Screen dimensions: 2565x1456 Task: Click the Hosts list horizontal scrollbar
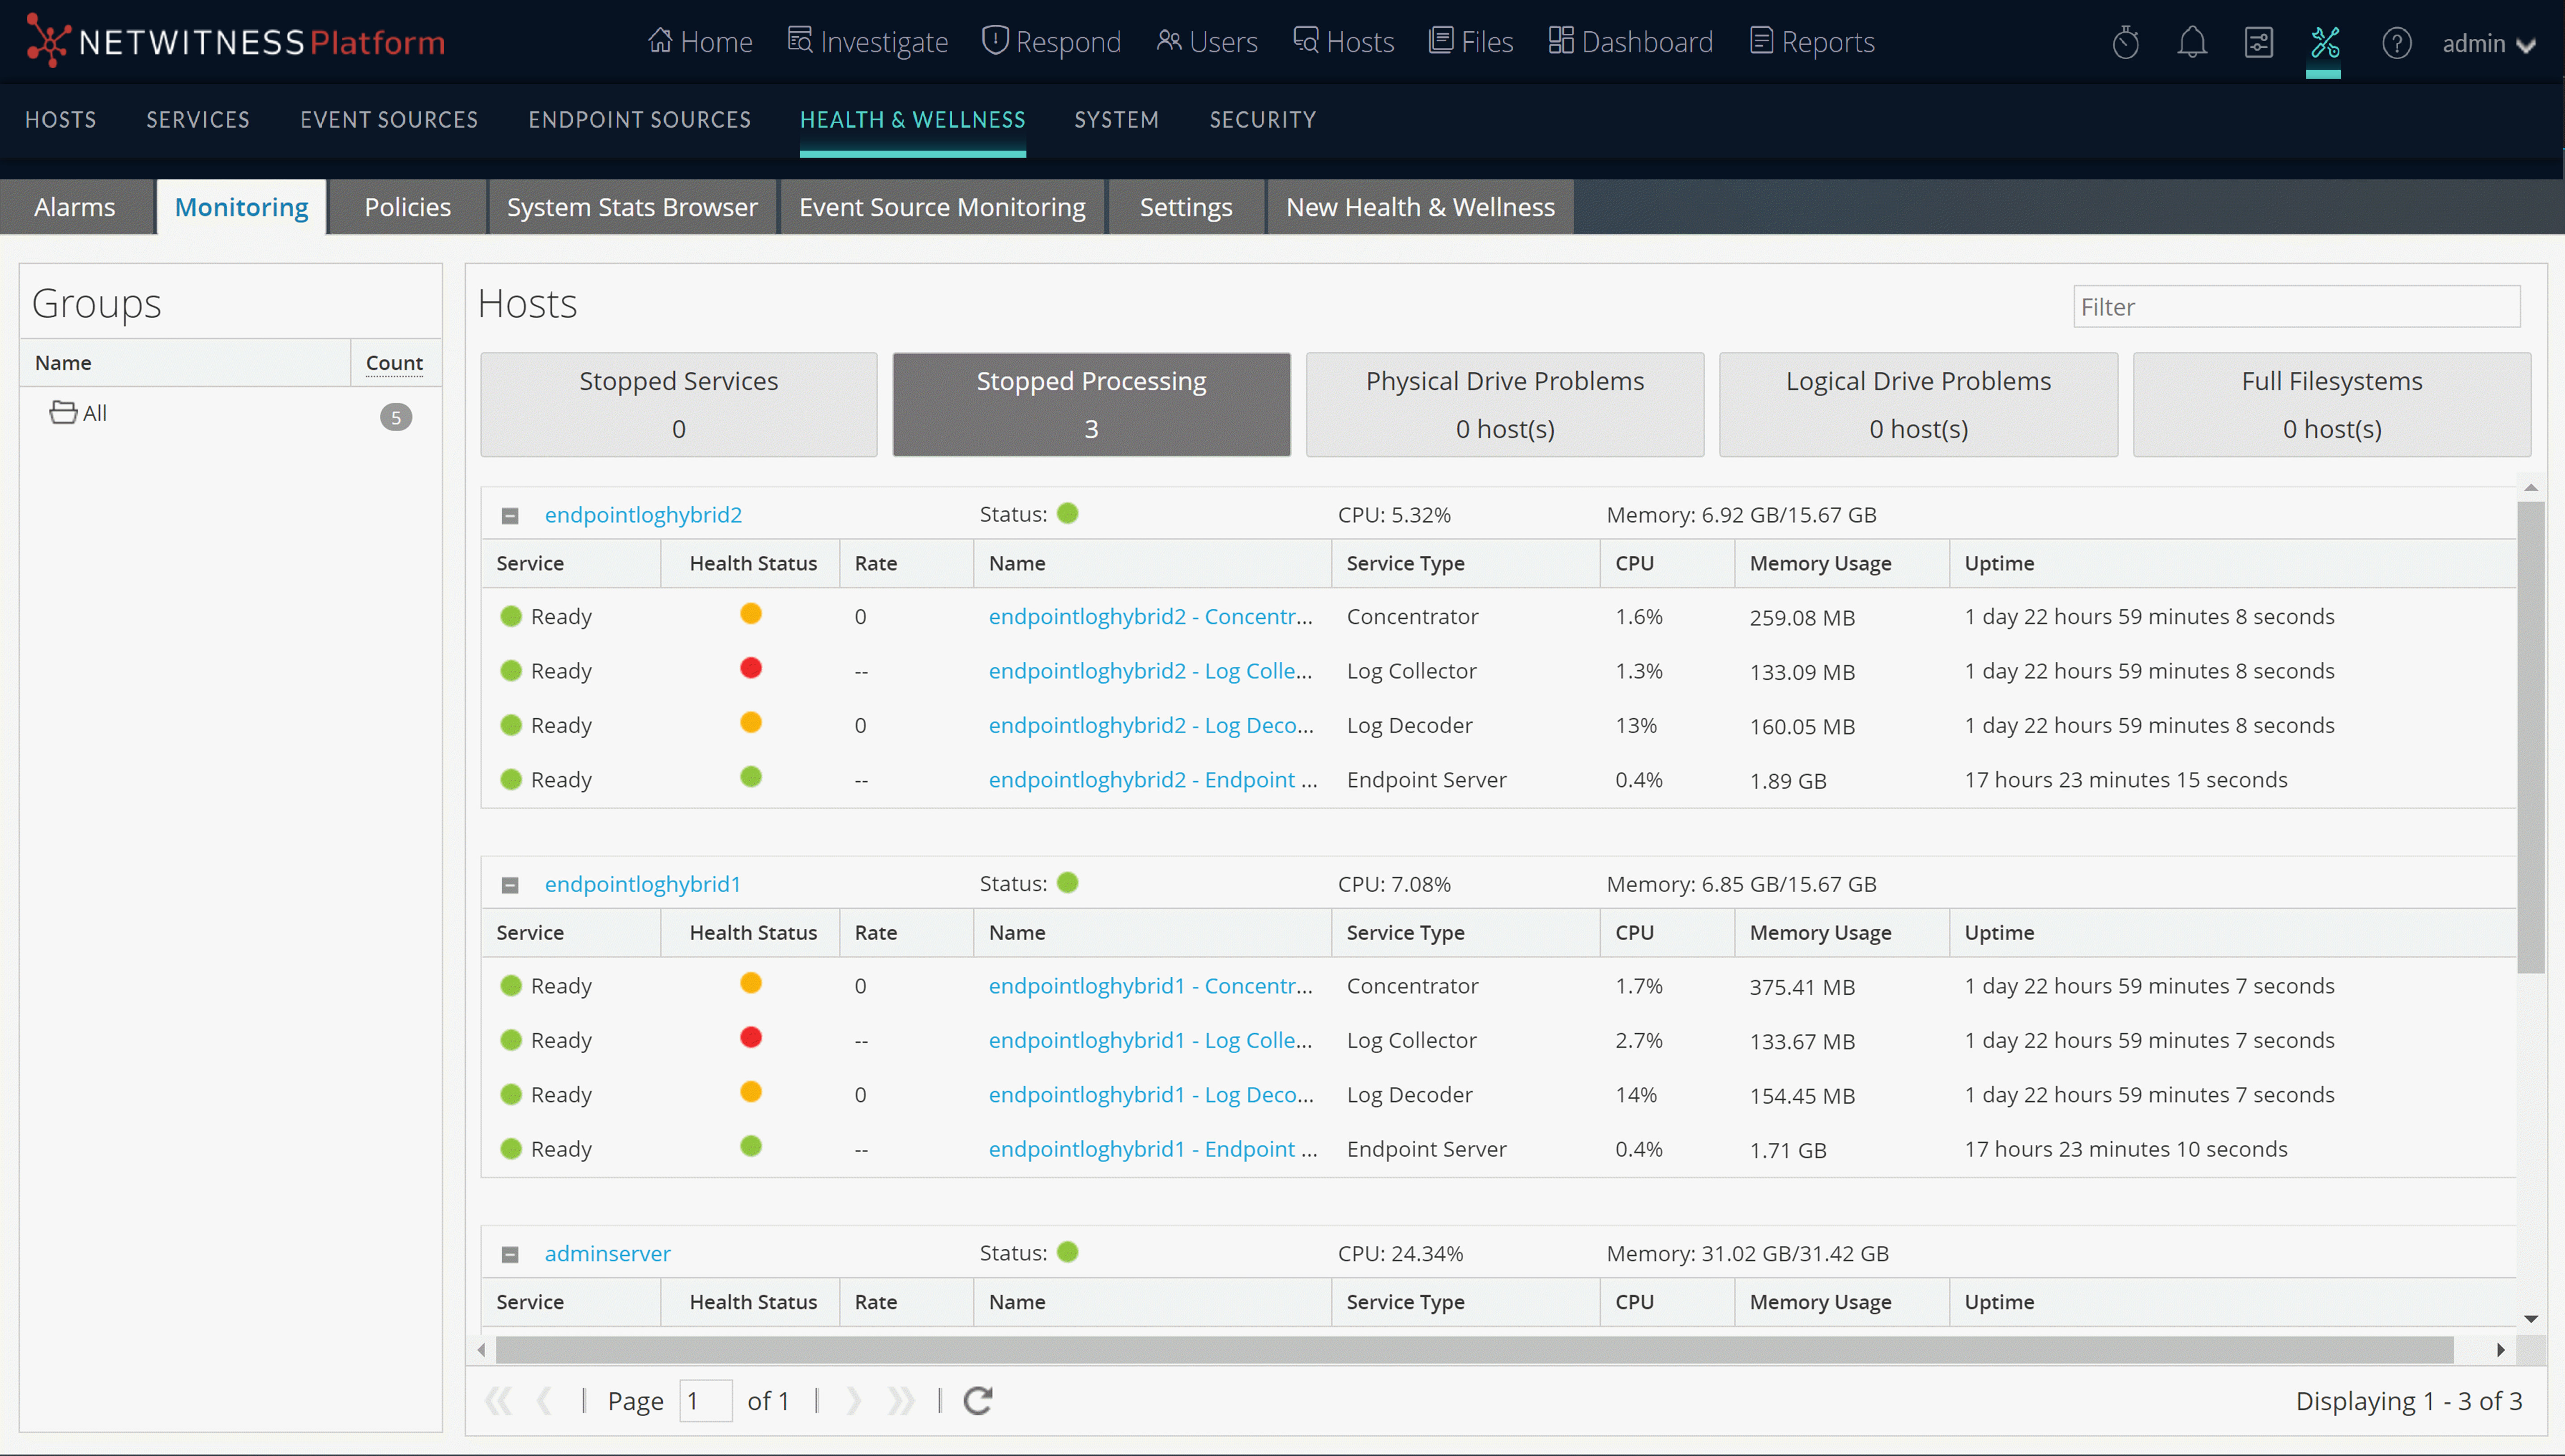tap(1475, 1350)
